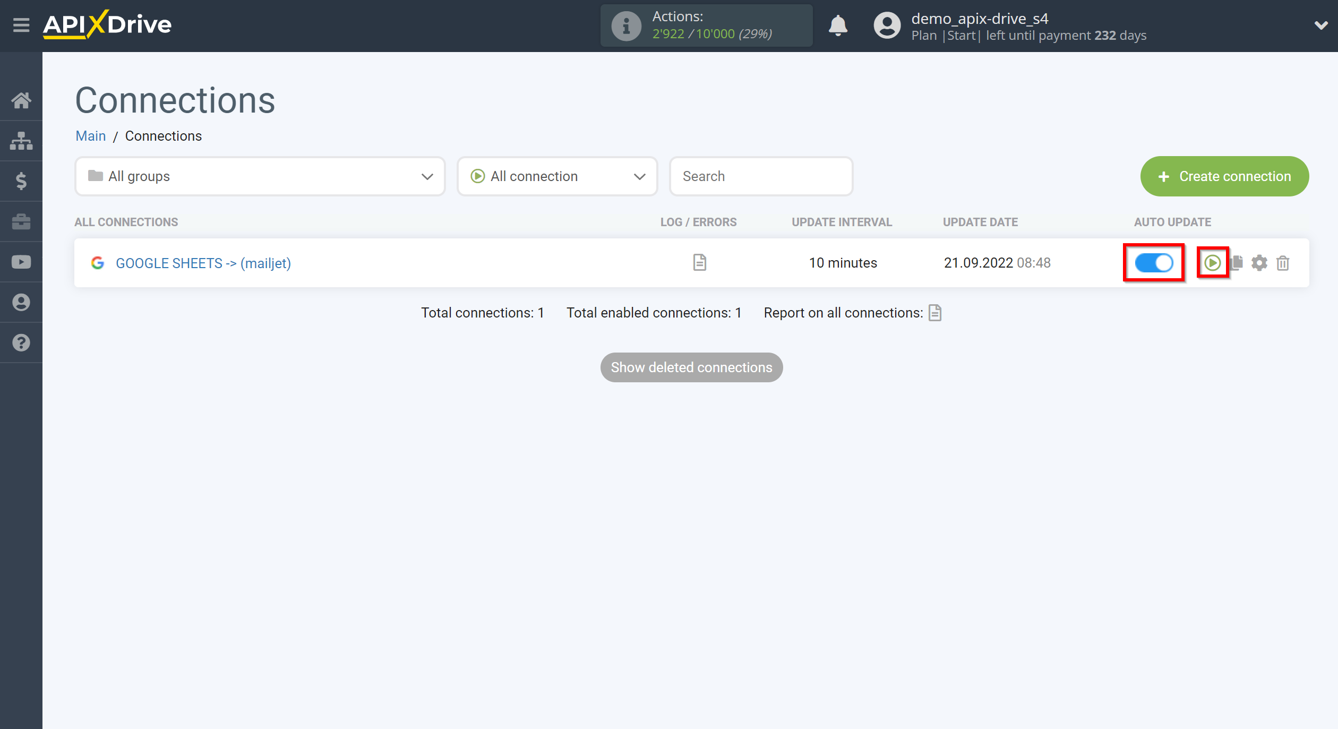Click the Report on all connections icon
Screen dimensions: 1338x729
point(936,312)
